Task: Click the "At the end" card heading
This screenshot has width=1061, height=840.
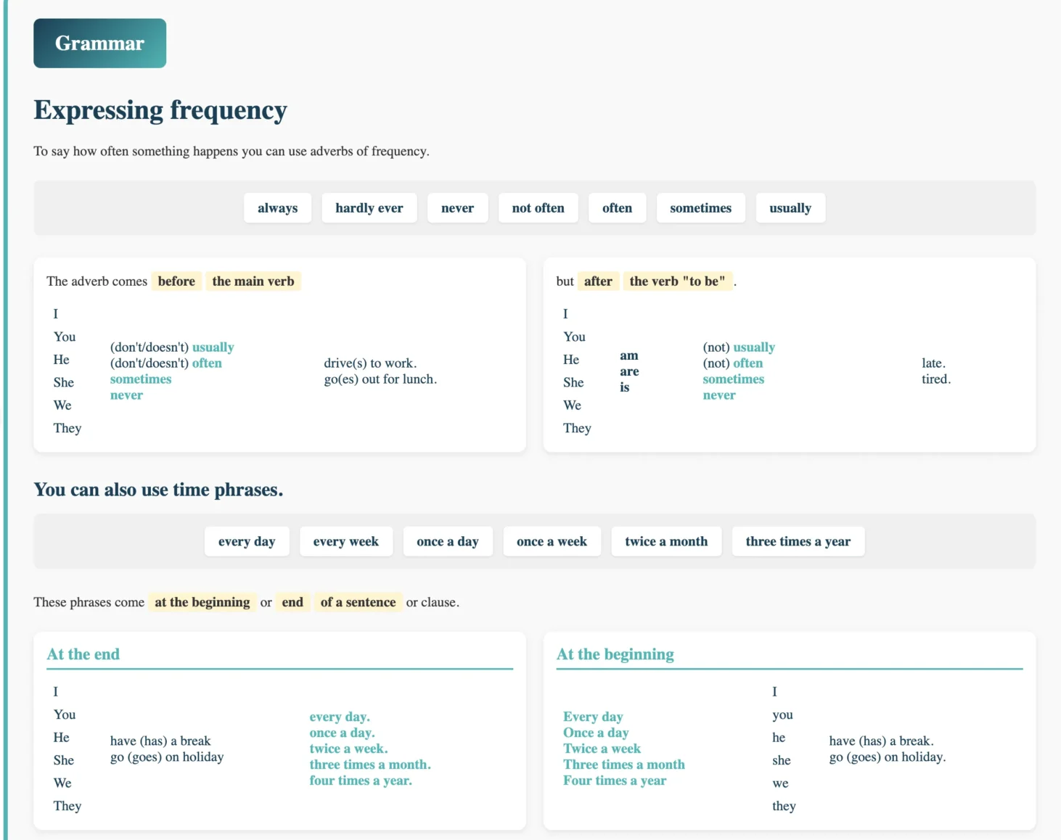Action: tap(83, 654)
